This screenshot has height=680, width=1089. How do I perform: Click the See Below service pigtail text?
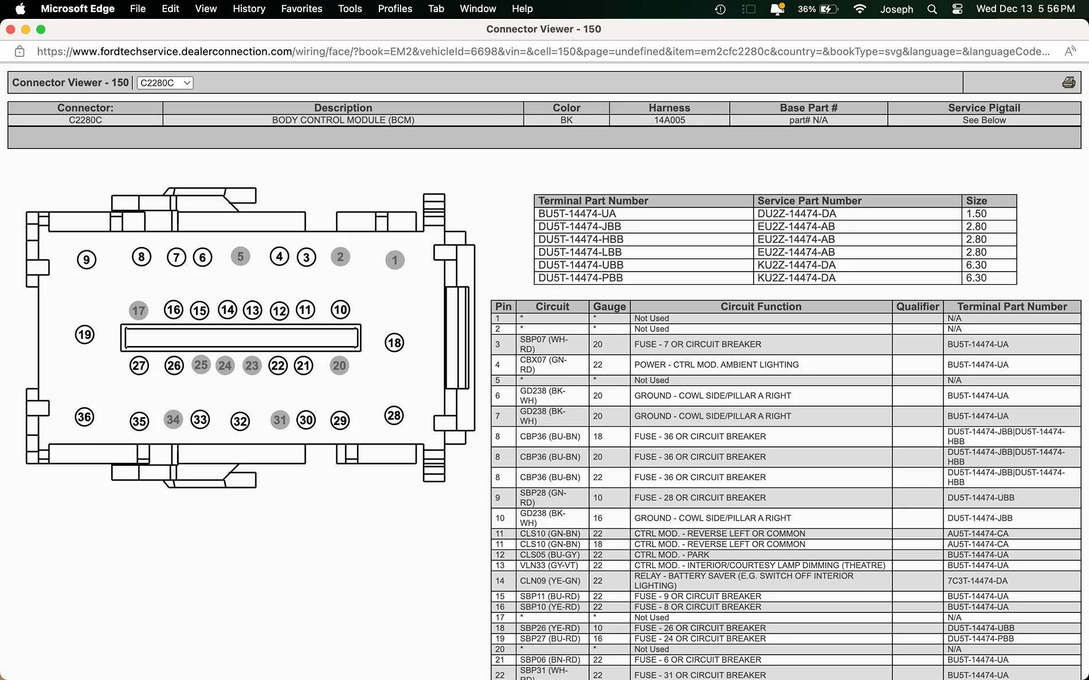(x=984, y=120)
